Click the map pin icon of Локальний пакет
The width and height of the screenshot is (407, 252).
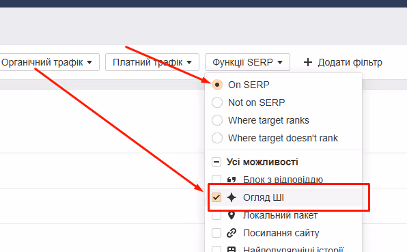pos(231,215)
